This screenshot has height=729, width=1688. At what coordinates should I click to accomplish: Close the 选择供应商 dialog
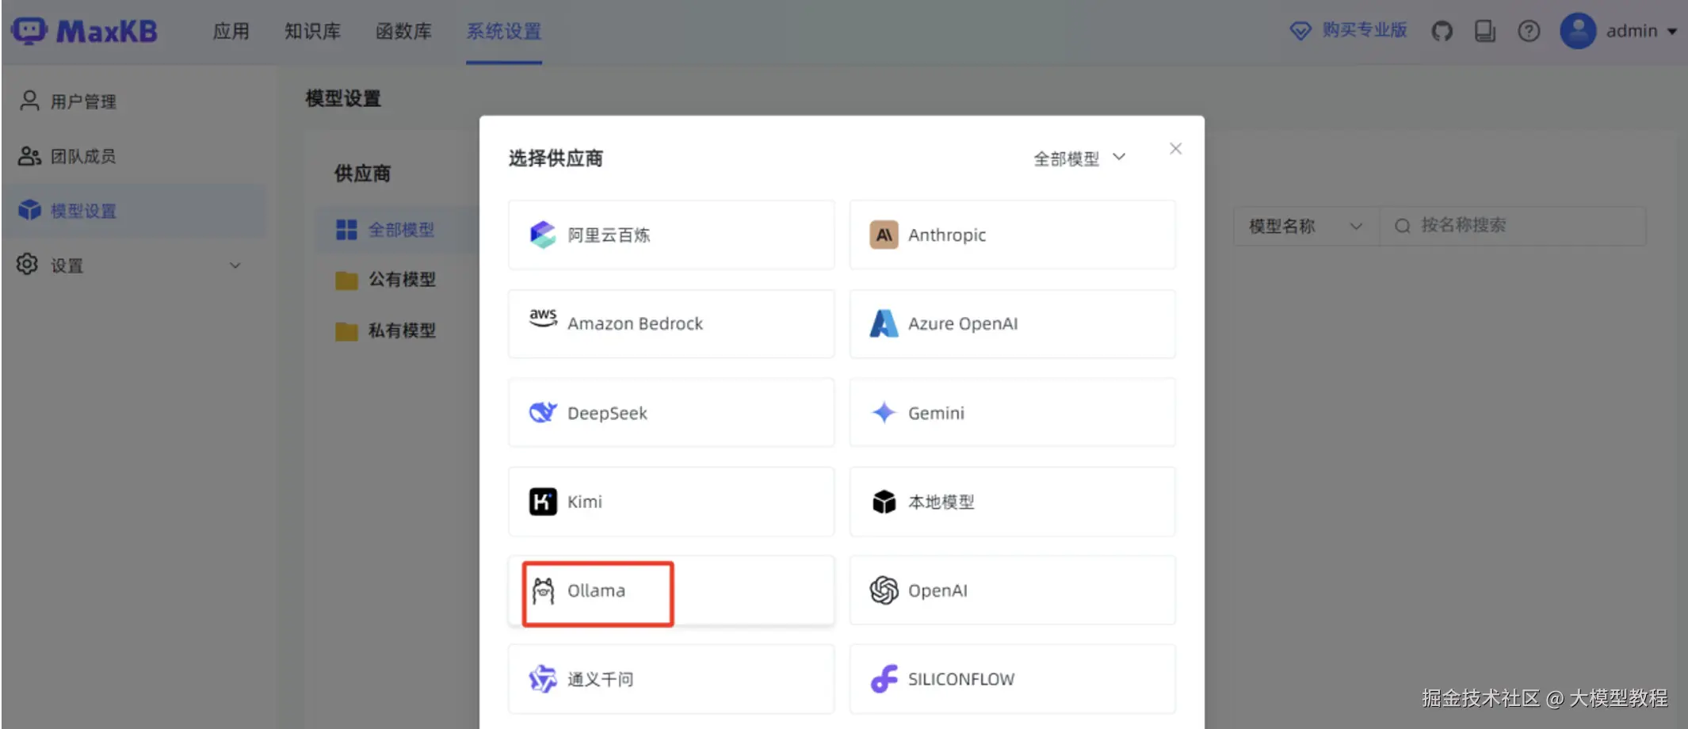[1175, 148]
